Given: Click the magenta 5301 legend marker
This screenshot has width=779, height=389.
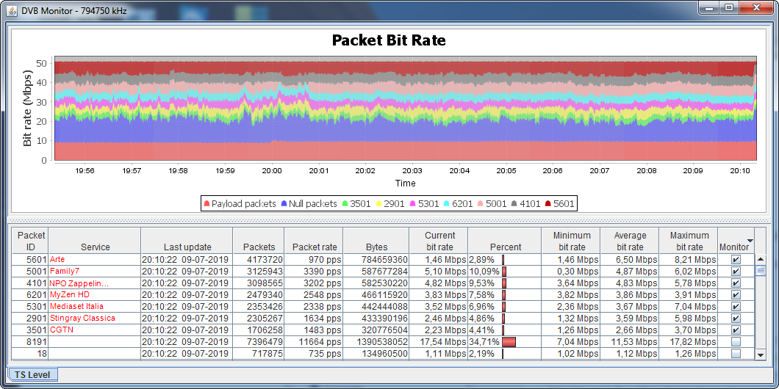Looking at the screenshot, I should [x=412, y=203].
